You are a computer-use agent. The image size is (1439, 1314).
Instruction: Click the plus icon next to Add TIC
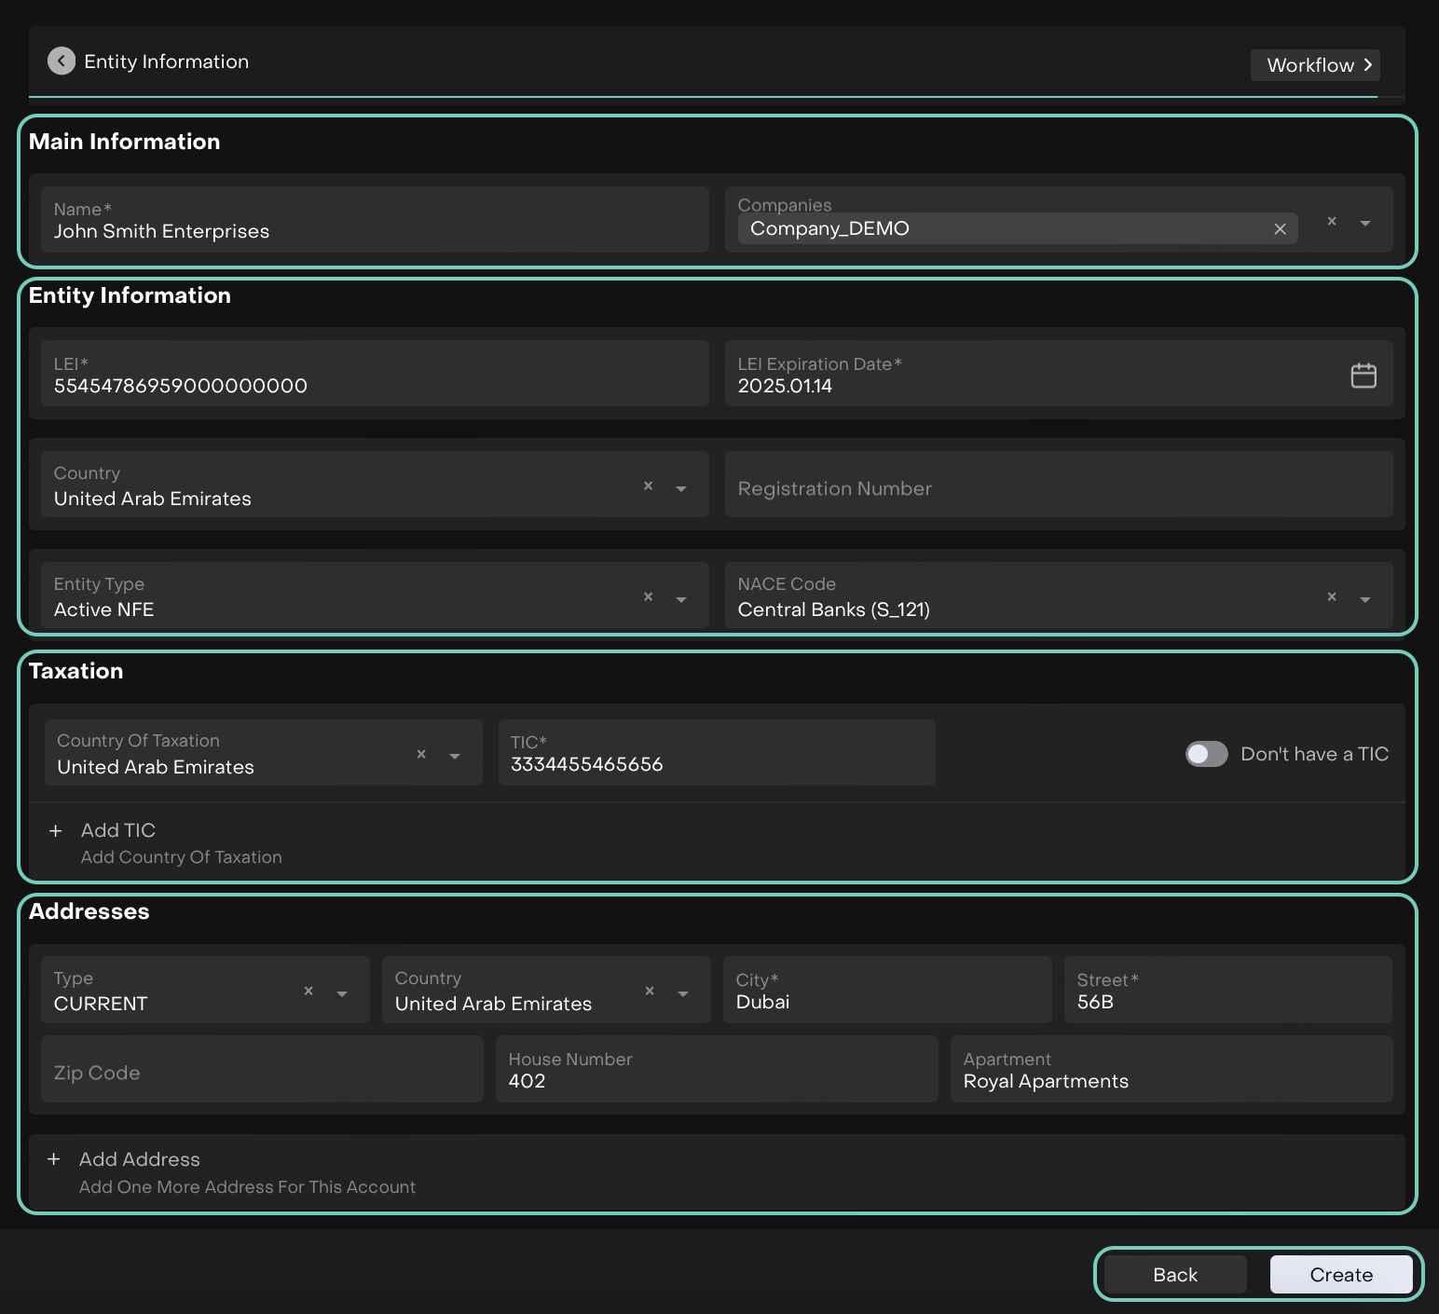(56, 831)
